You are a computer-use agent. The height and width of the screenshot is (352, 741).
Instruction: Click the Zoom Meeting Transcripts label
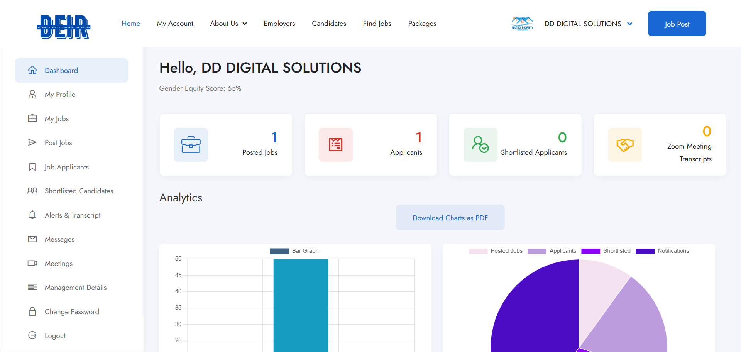(x=689, y=152)
